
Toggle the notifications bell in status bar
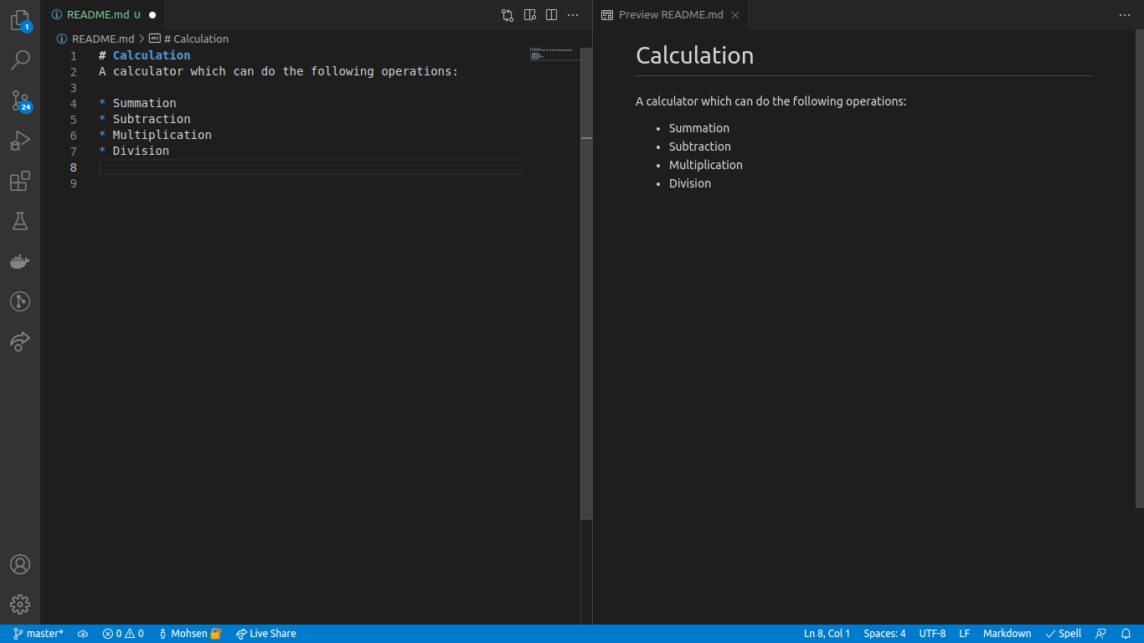click(1126, 634)
